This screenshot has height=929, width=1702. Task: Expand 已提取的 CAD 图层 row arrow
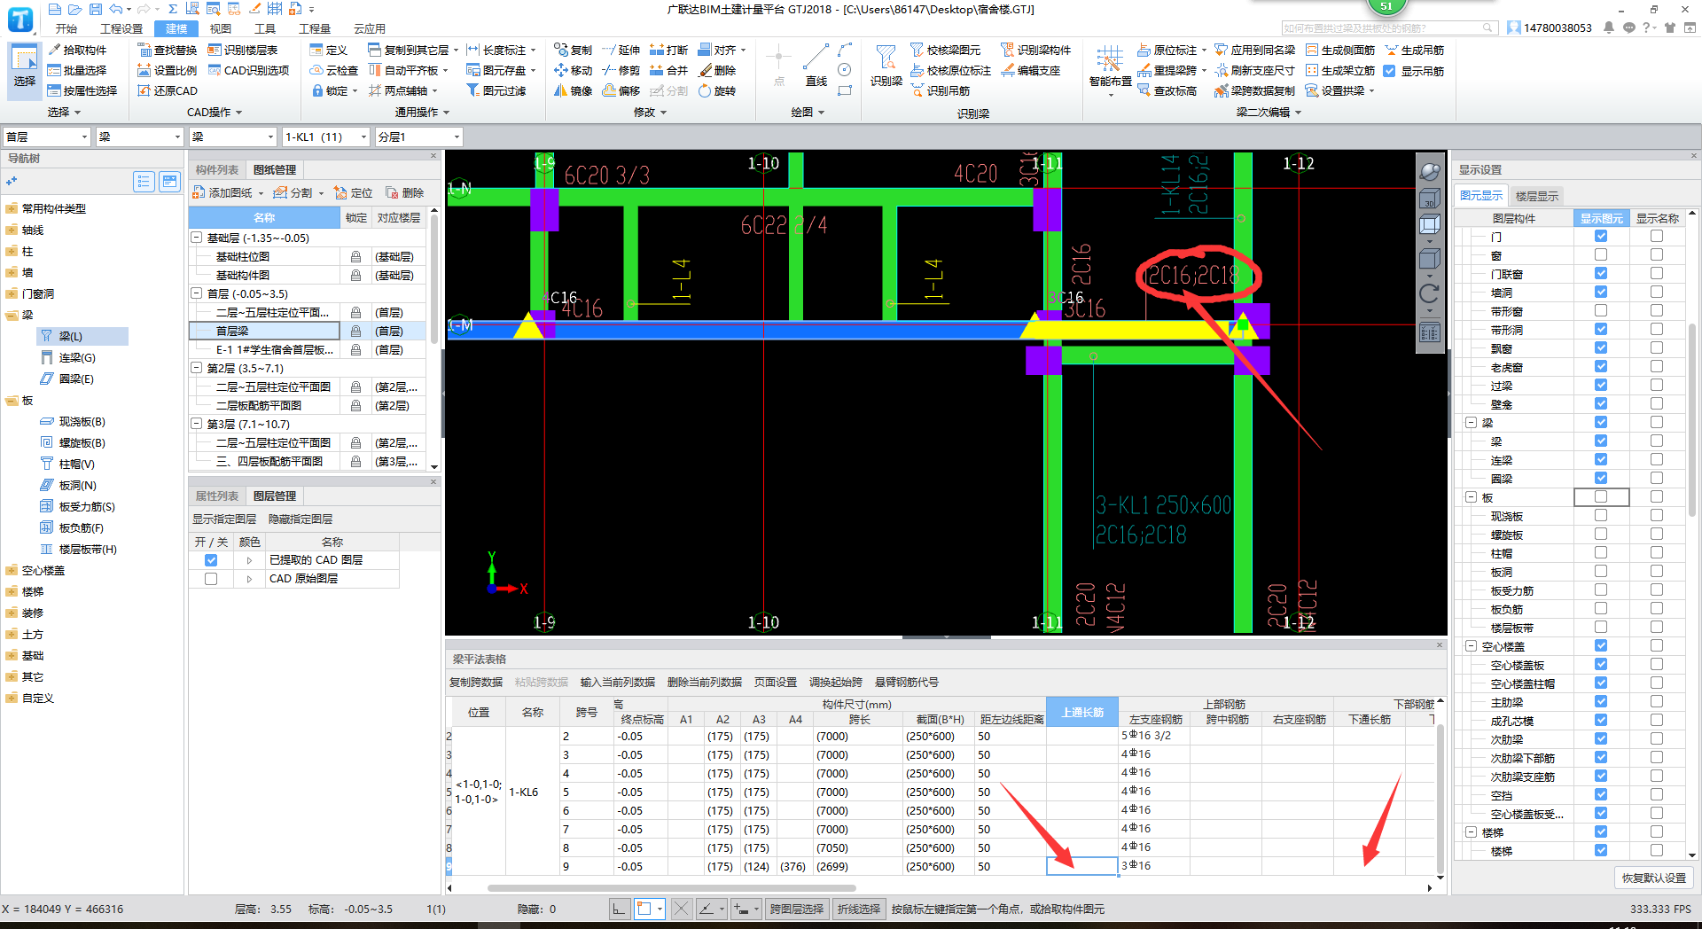pyautogui.click(x=249, y=560)
